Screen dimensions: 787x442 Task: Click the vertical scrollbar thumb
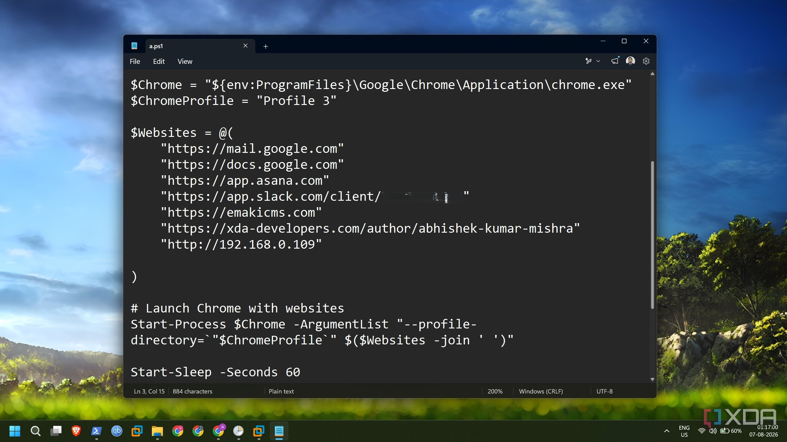point(652,235)
